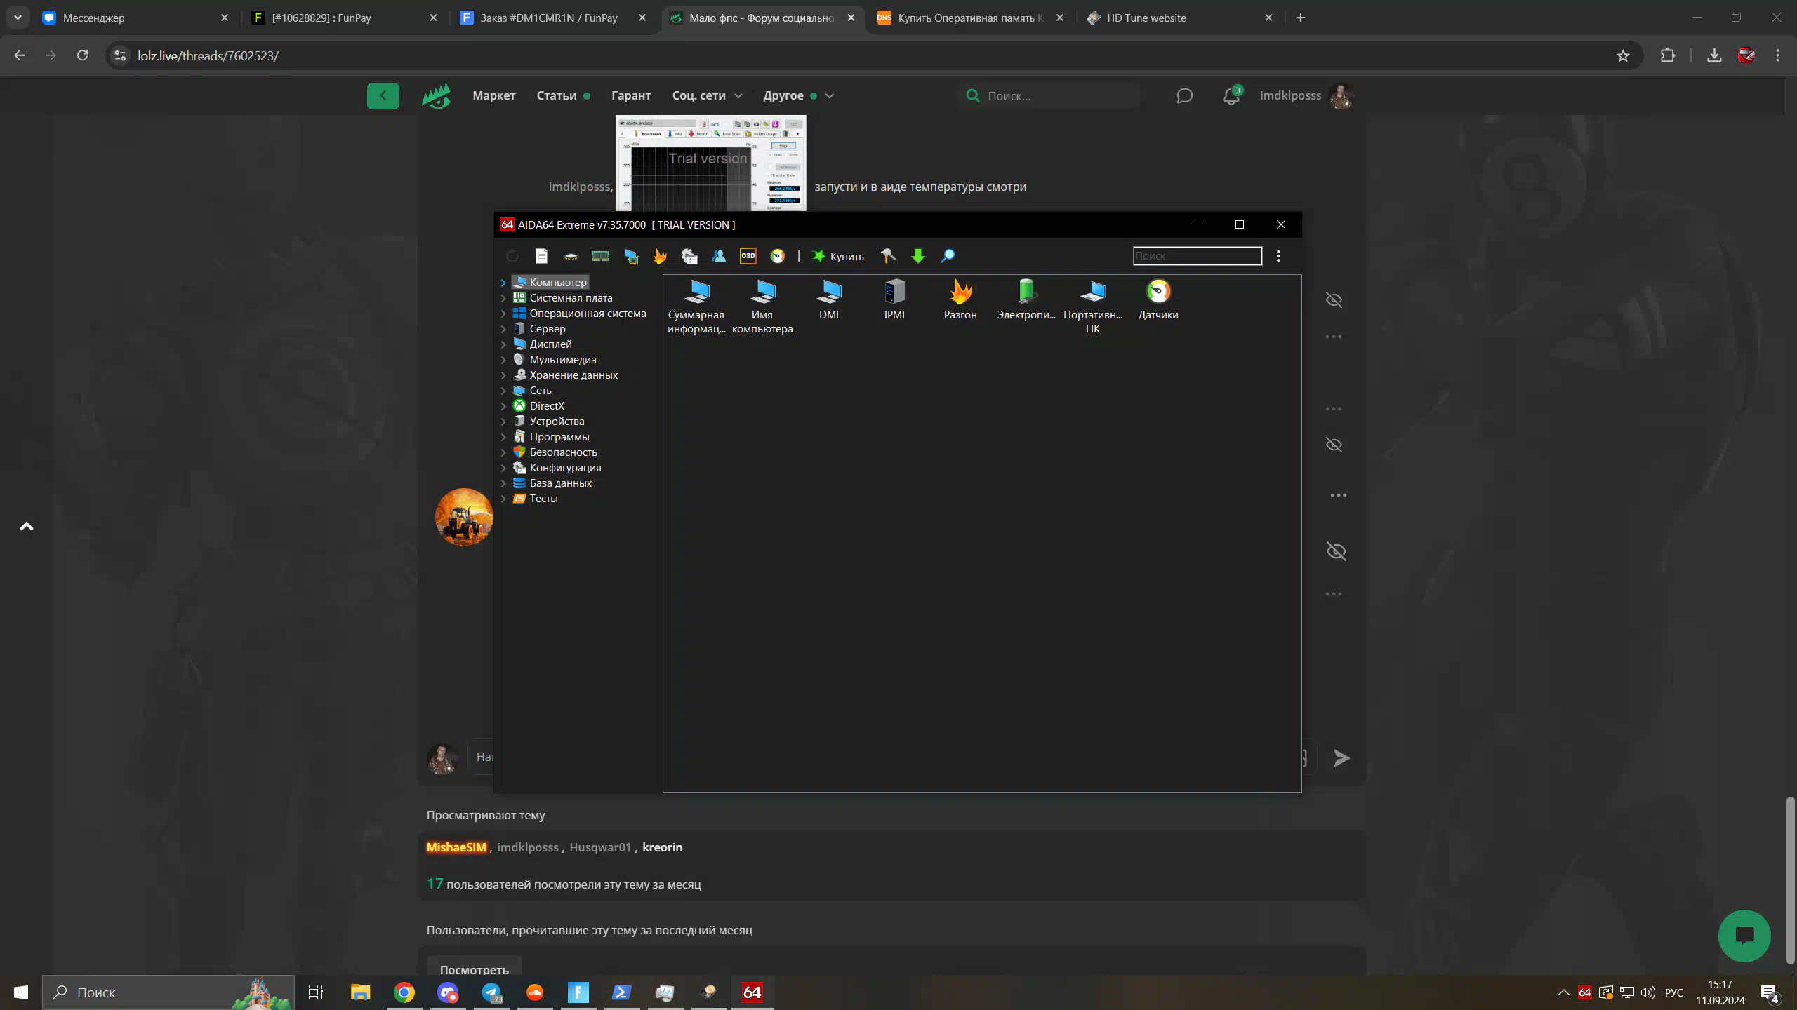Open the Портативный ПК icon
This screenshot has width=1797, height=1010.
click(x=1093, y=307)
